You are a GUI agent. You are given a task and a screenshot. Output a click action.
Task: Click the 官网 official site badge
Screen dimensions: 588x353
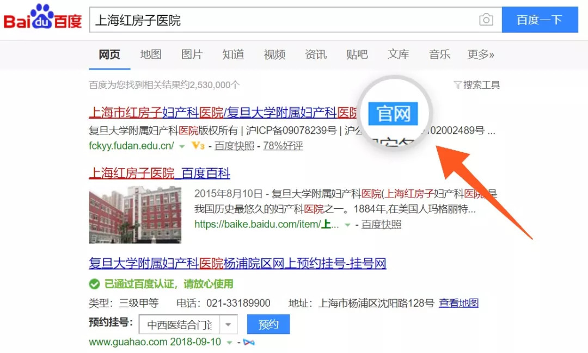[x=393, y=114]
